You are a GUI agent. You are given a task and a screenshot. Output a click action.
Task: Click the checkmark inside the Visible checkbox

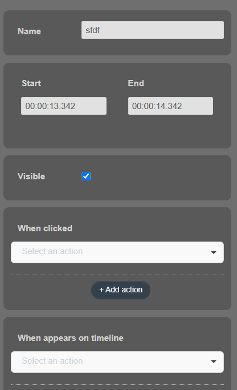point(86,176)
